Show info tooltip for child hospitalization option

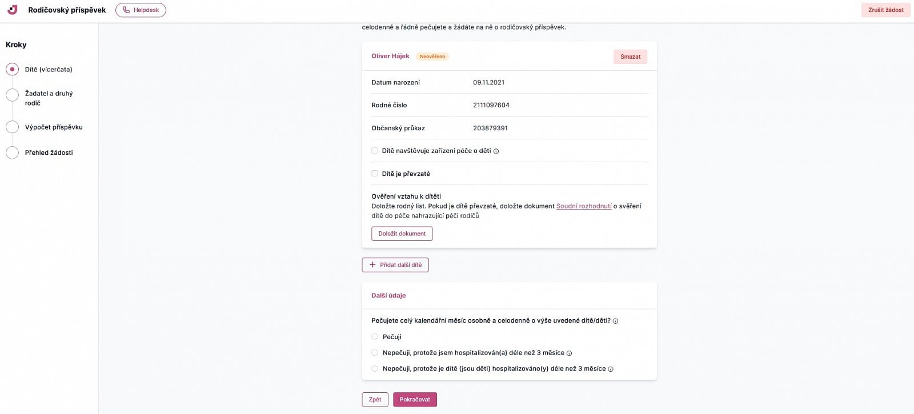click(x=611, y=369)
